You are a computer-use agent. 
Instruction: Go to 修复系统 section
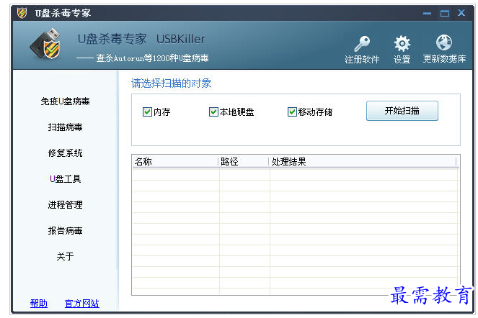65,153
